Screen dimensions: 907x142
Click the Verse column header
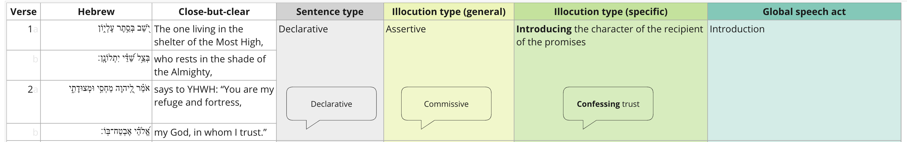pos(23,12)
